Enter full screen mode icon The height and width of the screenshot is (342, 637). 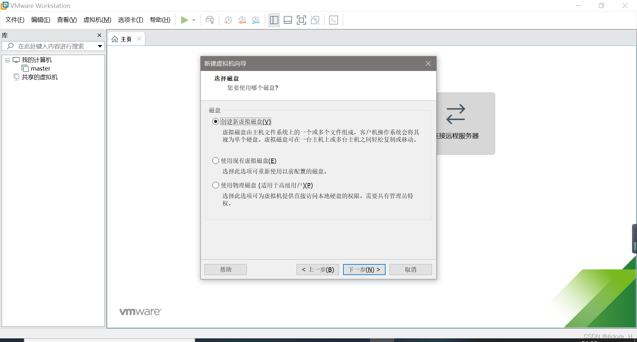tap(301, 20)
